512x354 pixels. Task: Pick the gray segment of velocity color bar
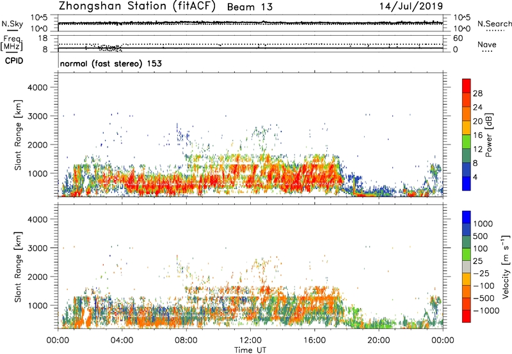[x=467, y=267]
